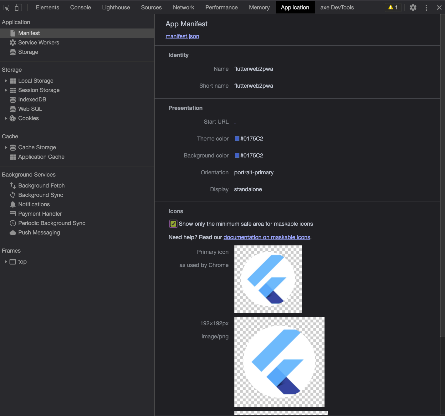Click the Session Storage grid icon
445x416 pixels.
(13, 90)
